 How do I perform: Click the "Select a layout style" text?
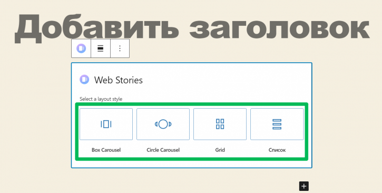pyautogui.click(x=101, y=99)
